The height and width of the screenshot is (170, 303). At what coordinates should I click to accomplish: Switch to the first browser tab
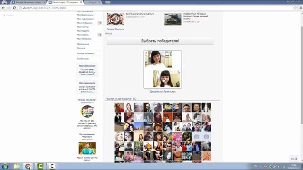pos(28,2)
